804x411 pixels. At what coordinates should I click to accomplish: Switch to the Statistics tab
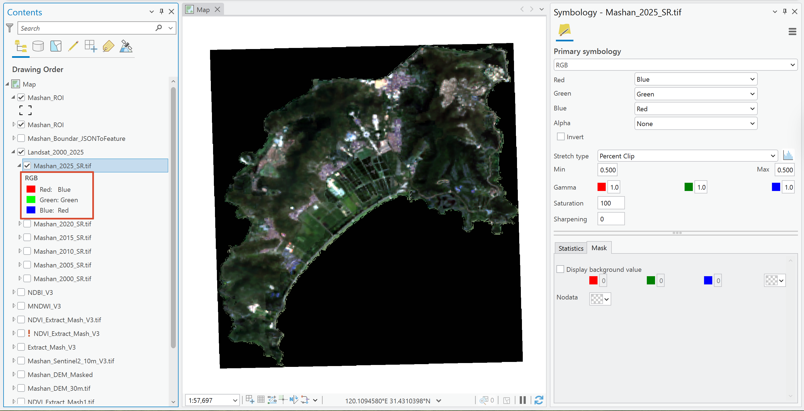(570, 248)
